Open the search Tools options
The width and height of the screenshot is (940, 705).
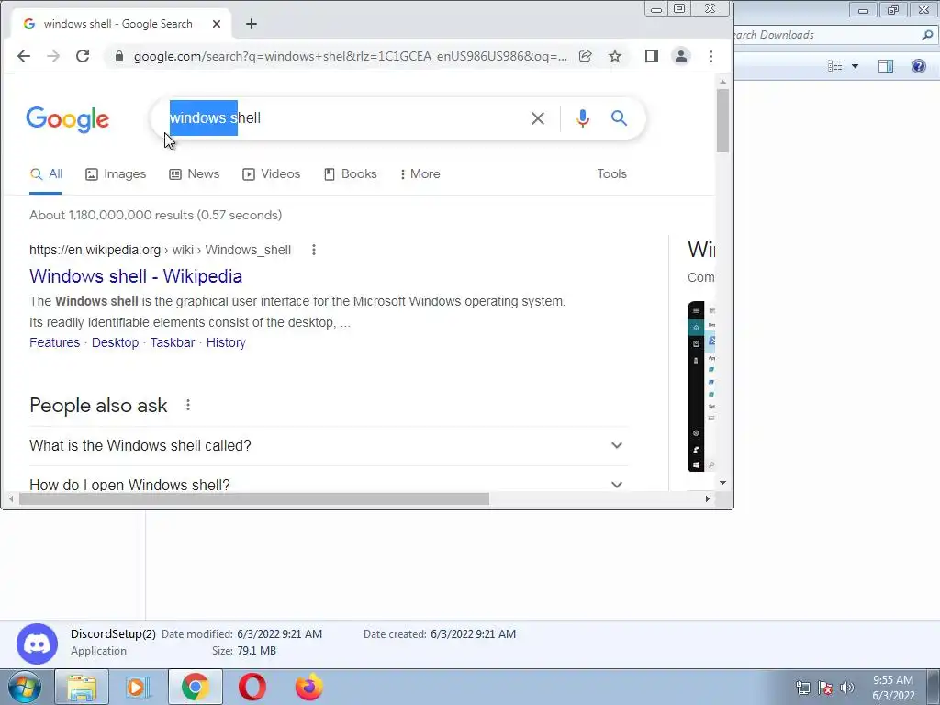611,173
